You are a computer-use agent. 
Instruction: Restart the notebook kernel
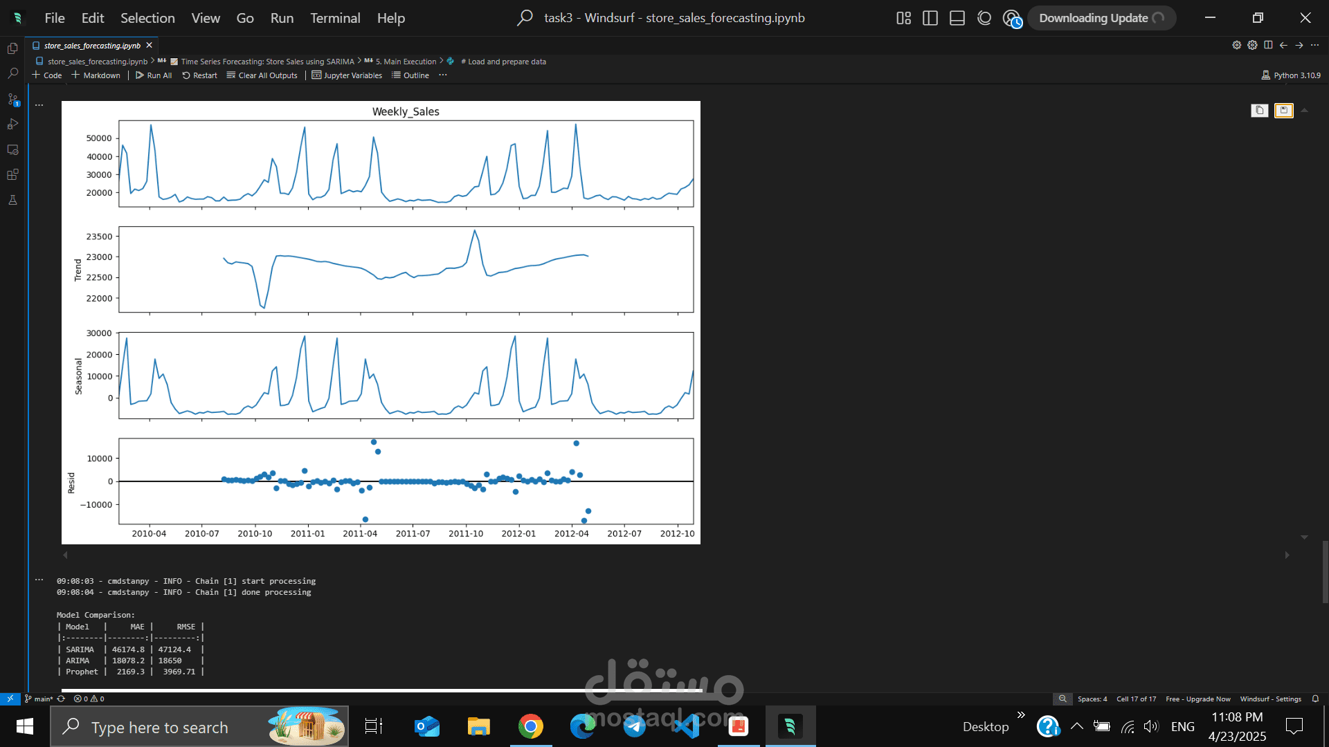pos(199,75)
